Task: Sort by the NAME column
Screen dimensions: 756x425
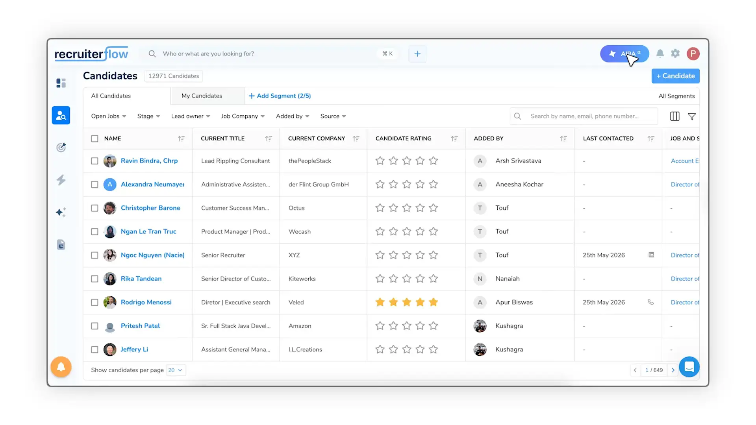Action: tap(181, 139)
